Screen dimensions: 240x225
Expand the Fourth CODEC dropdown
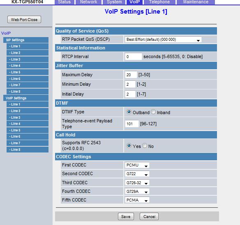[137, 191]
